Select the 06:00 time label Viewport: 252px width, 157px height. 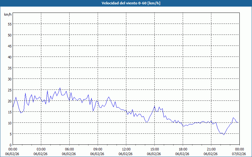[x=69, y=149]
